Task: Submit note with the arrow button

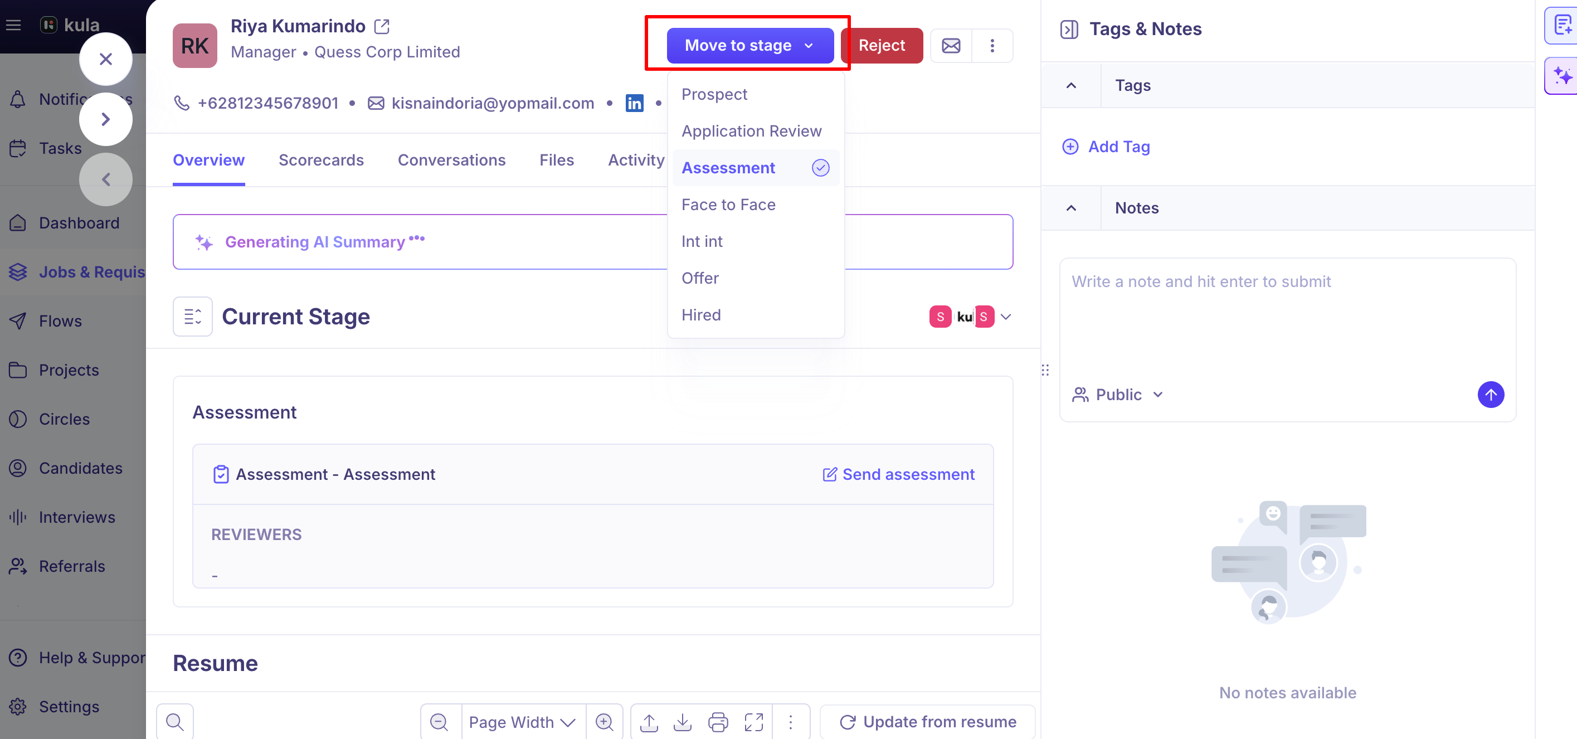Action: tap(1491, 394)
